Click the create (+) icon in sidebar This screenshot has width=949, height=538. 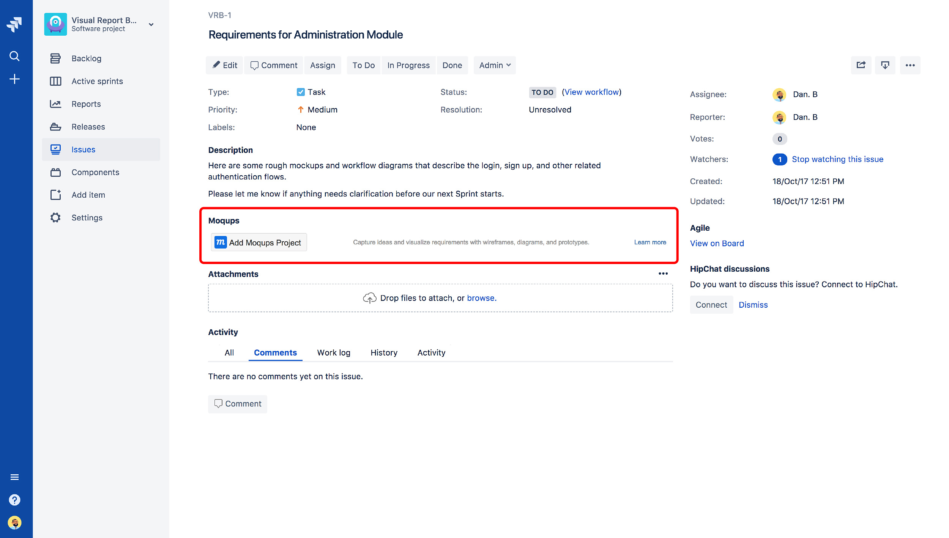pos(14,79)
